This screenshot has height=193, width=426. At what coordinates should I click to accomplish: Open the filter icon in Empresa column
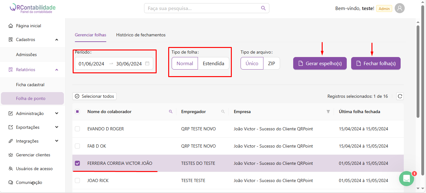(328, 112)
